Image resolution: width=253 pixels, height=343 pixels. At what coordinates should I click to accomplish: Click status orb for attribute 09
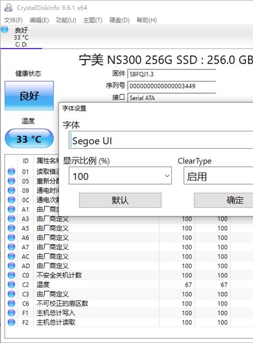(12, 190)
